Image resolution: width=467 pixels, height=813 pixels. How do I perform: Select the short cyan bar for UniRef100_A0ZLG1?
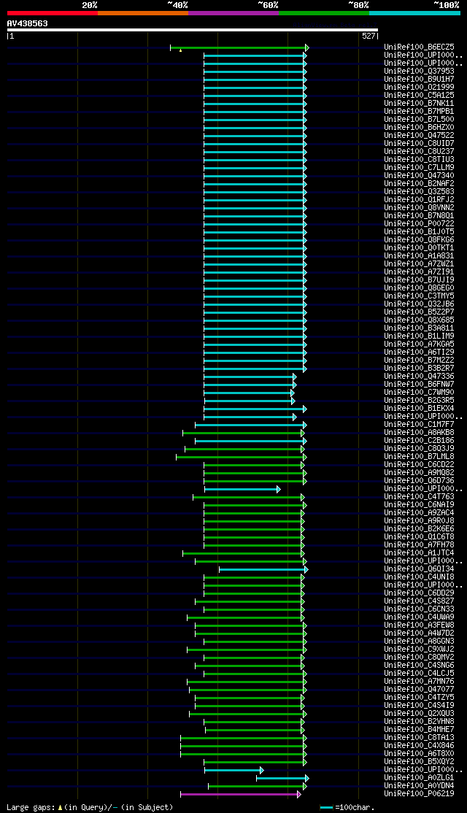pyautogui.click(x=282, y=778)
